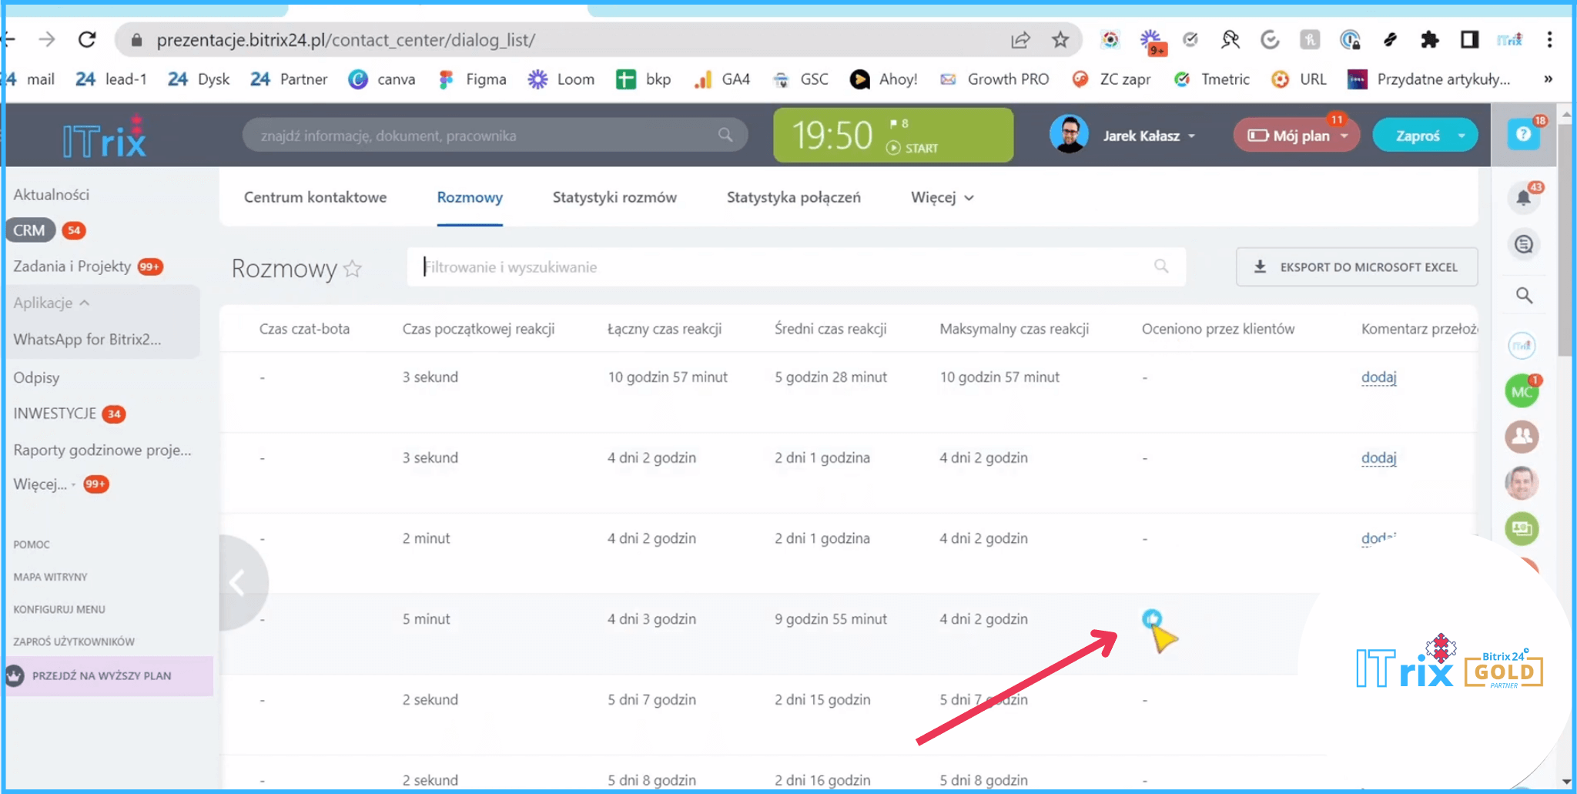This screenshot has width=1577, height=794.
Task: Collapse the left menu with arrow button
Action: click(238, 583)
